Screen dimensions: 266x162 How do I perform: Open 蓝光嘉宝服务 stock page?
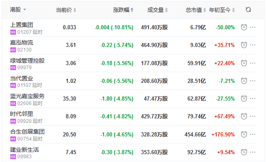coord(27,96)
